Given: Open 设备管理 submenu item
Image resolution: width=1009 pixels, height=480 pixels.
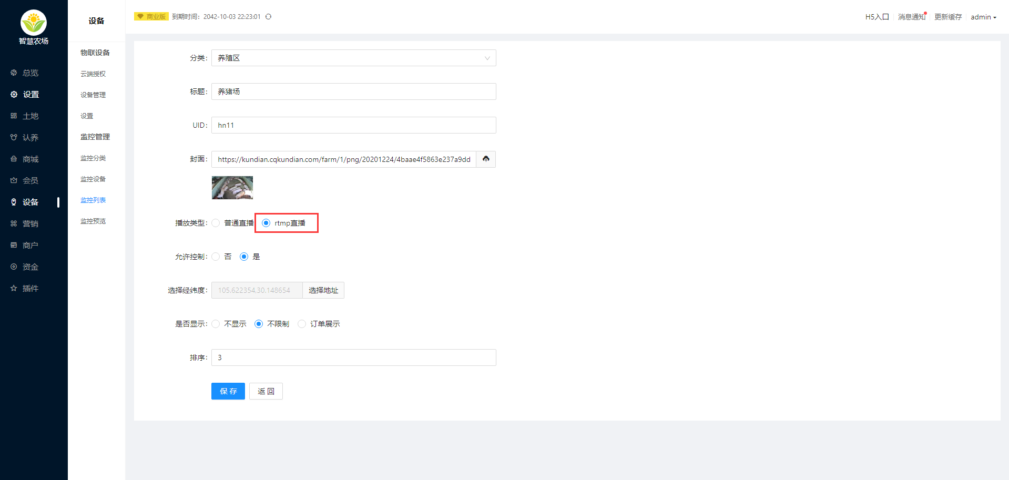Looking at the screenshot, I should tap(93, 95).
